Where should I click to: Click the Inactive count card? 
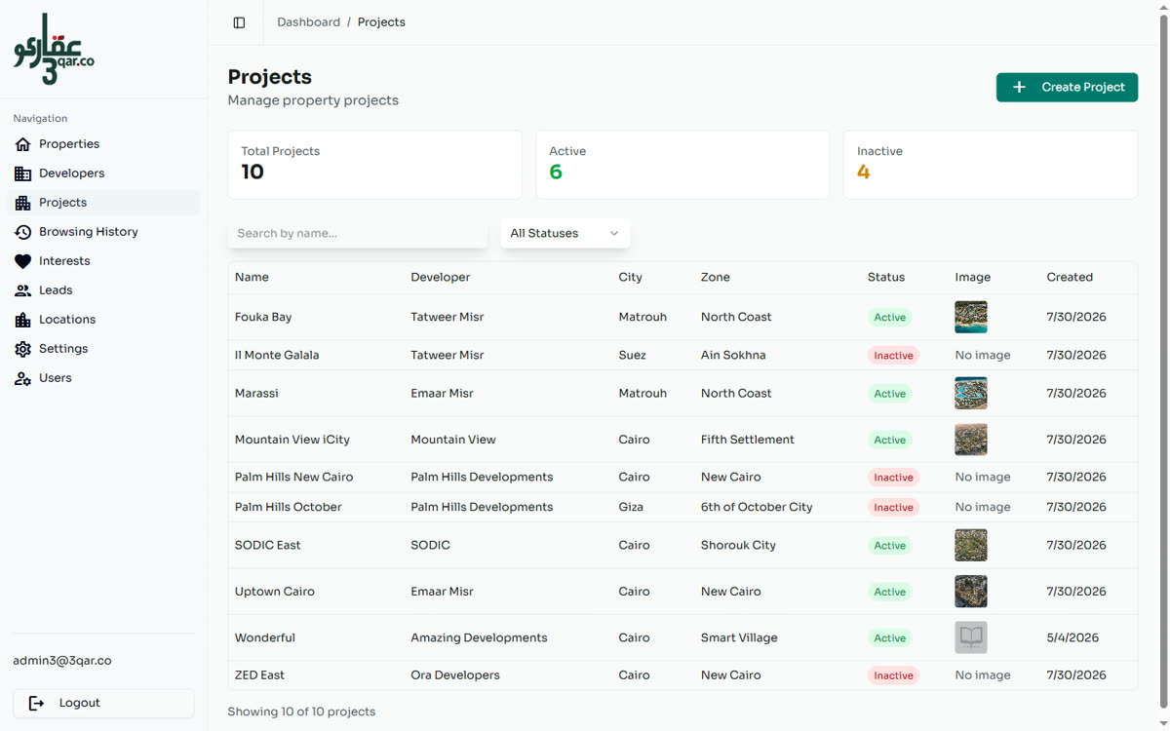[x=991, y=165]
